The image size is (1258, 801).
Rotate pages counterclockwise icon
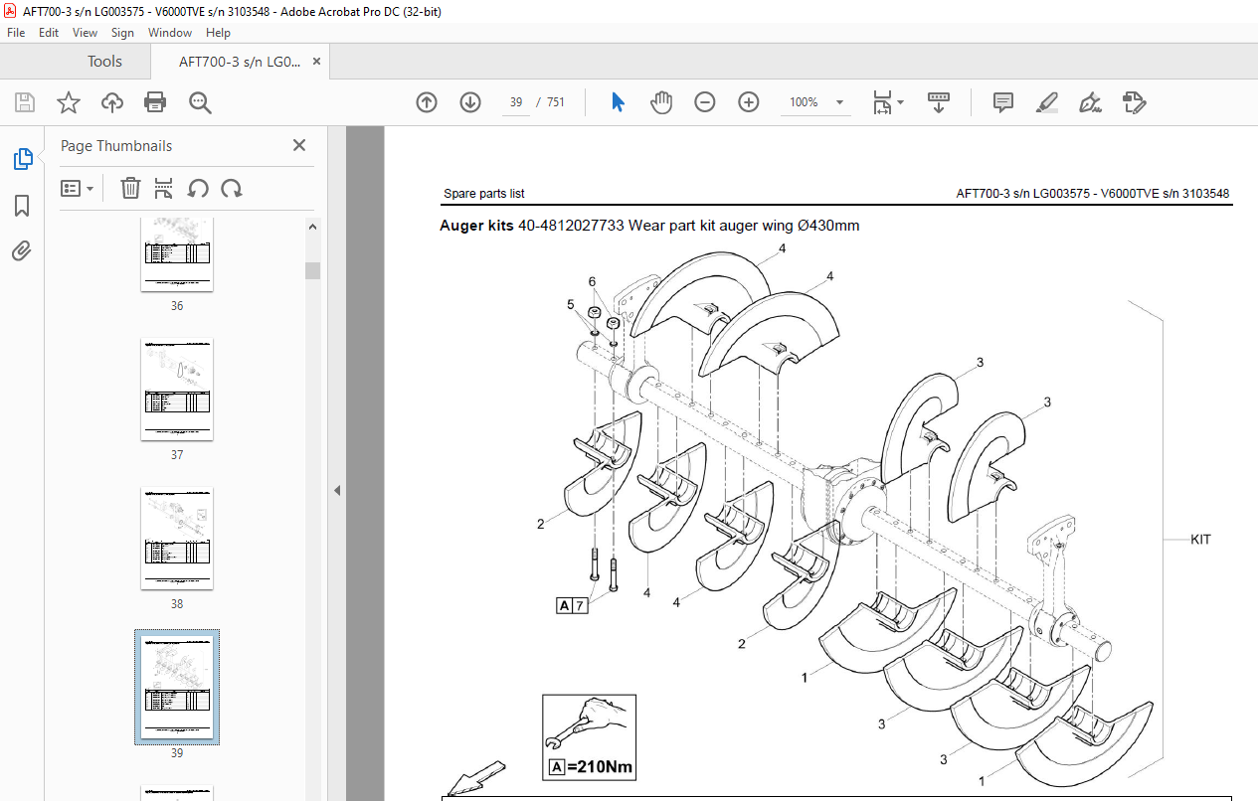coord(198,188)
